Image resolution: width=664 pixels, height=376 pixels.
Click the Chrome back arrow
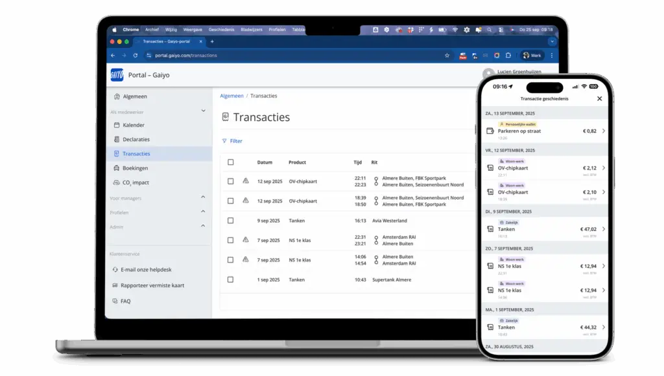coord(113,56)
